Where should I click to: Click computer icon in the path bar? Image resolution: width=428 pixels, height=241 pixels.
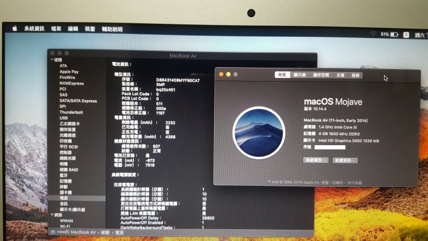tap(53, 232)
